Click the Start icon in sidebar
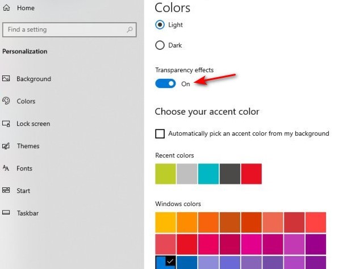 click(6, 191)
